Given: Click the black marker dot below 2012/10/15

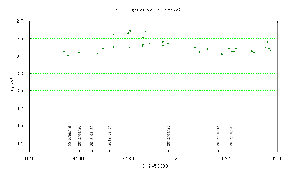Looking at the screenshot, I should click(x=218, y=151).
